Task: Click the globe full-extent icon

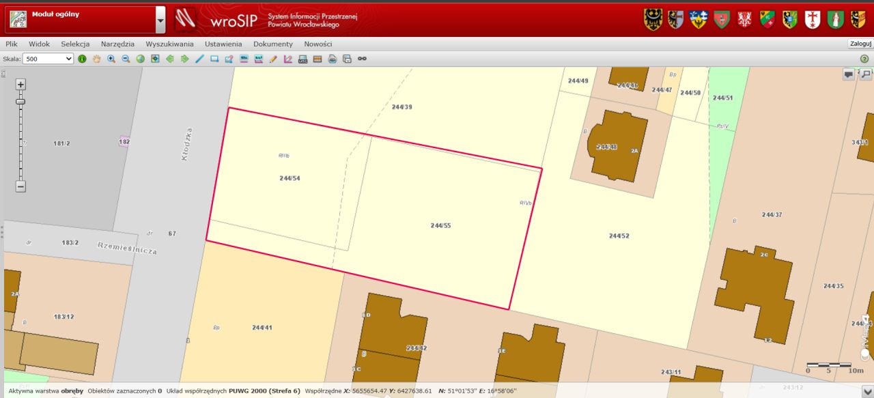Action: coord(141,59)
